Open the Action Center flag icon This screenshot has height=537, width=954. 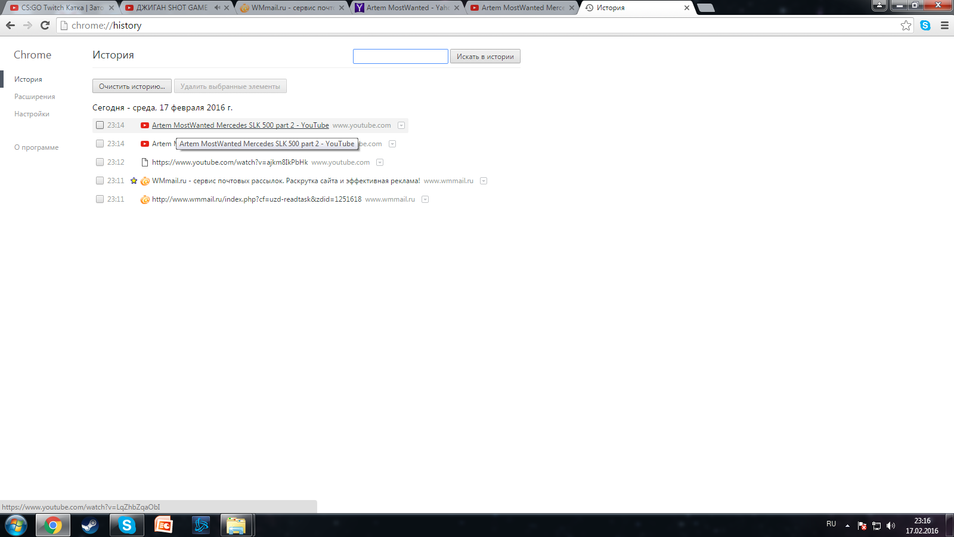pyautogui.click(x=862, y=526)
